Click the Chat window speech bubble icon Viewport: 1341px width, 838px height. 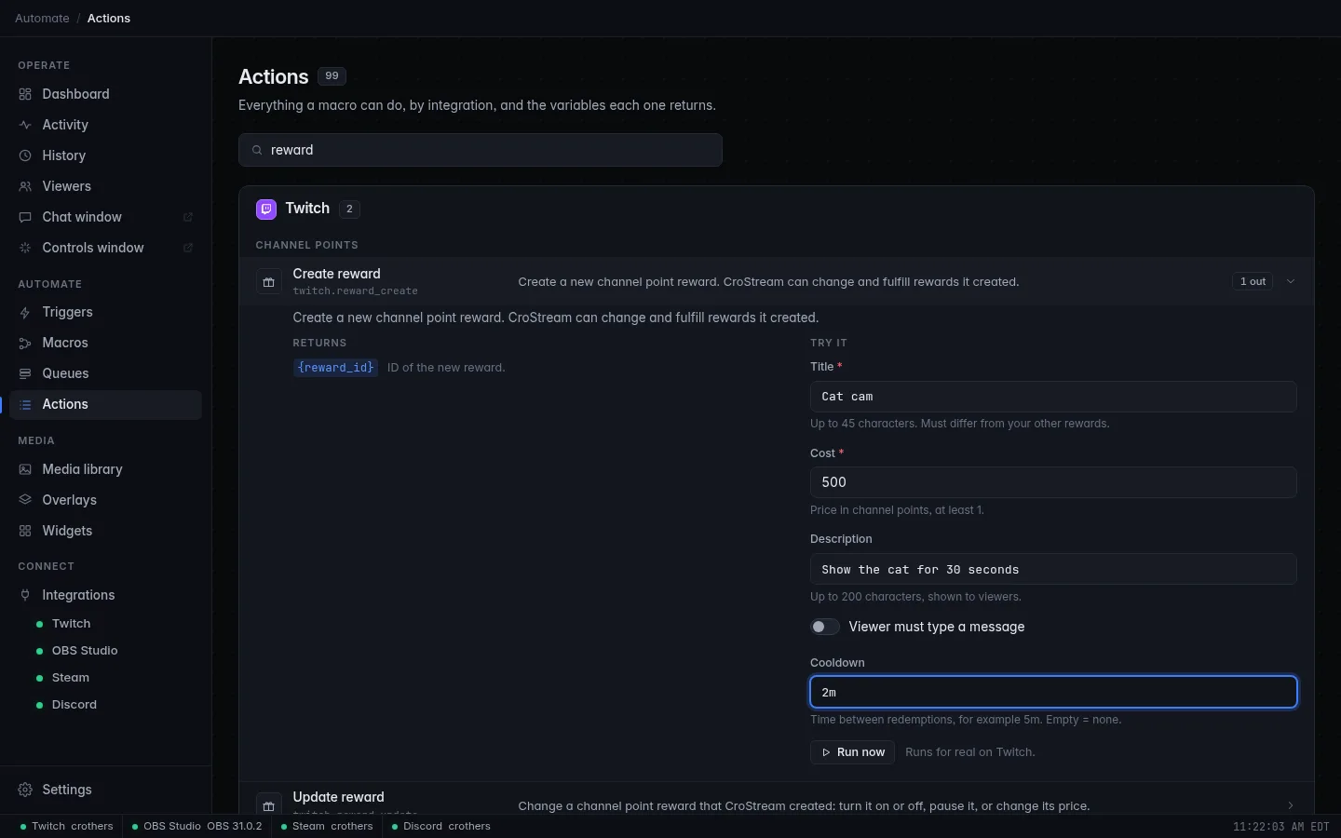point(25,217)
